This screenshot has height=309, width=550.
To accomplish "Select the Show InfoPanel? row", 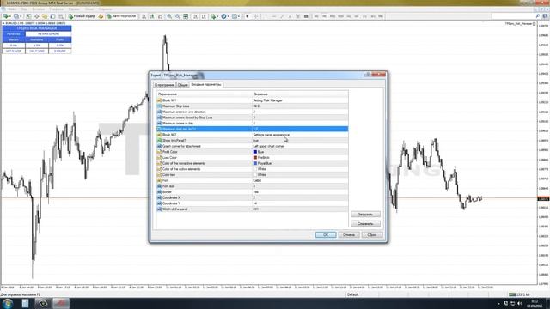I will 252,140.
